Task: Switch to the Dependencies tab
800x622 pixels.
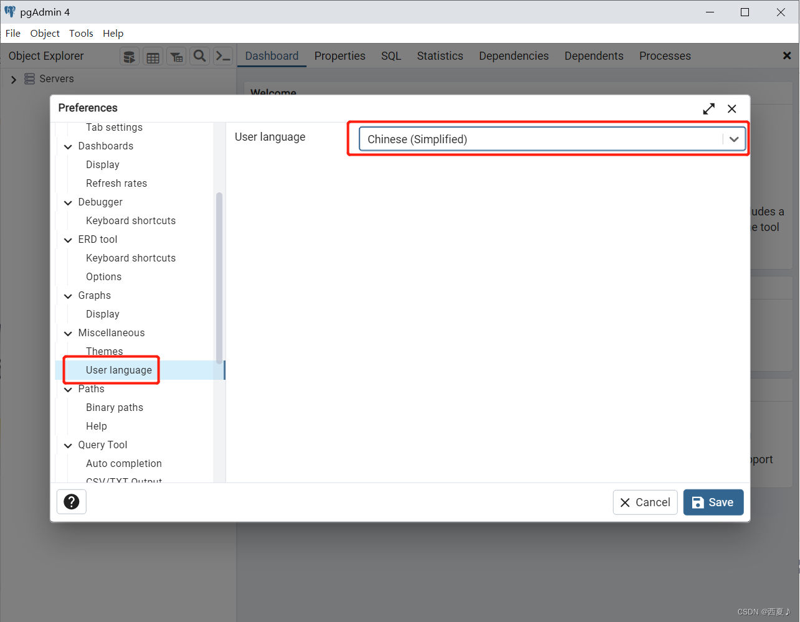Action: tap(513, 56)
